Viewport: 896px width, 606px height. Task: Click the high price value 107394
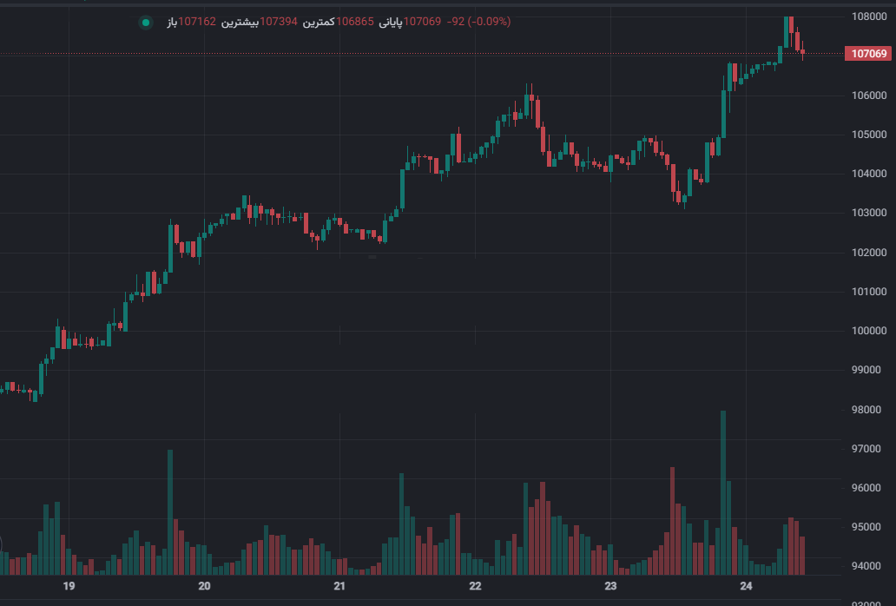click(280, 21)
